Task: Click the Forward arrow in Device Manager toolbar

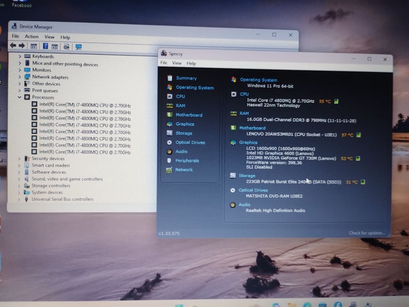Action: click(22, 46)
